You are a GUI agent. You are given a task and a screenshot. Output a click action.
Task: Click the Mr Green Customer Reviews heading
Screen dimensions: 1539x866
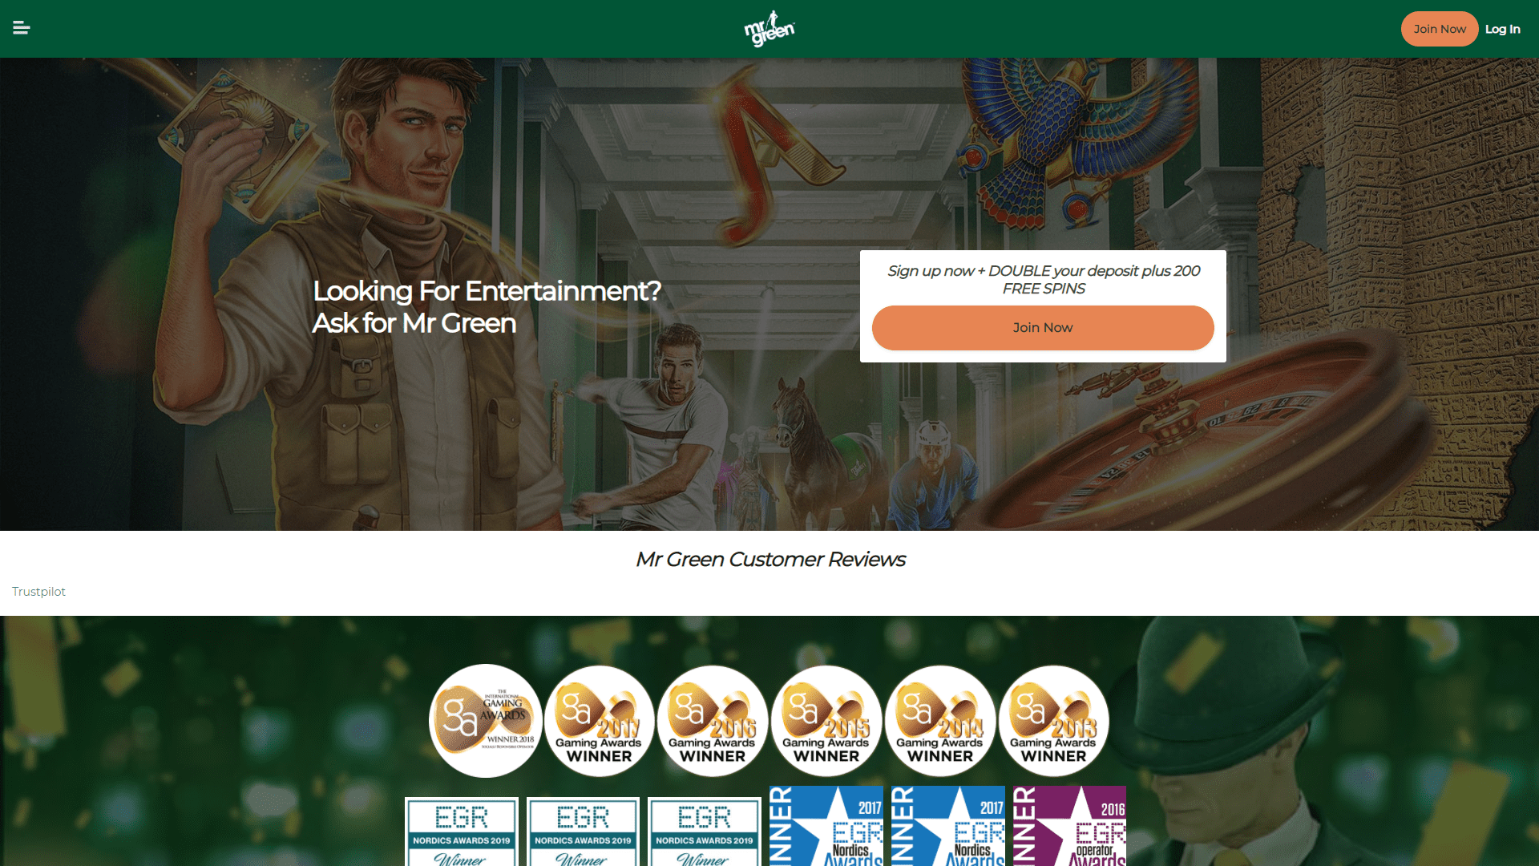(770, 559)
